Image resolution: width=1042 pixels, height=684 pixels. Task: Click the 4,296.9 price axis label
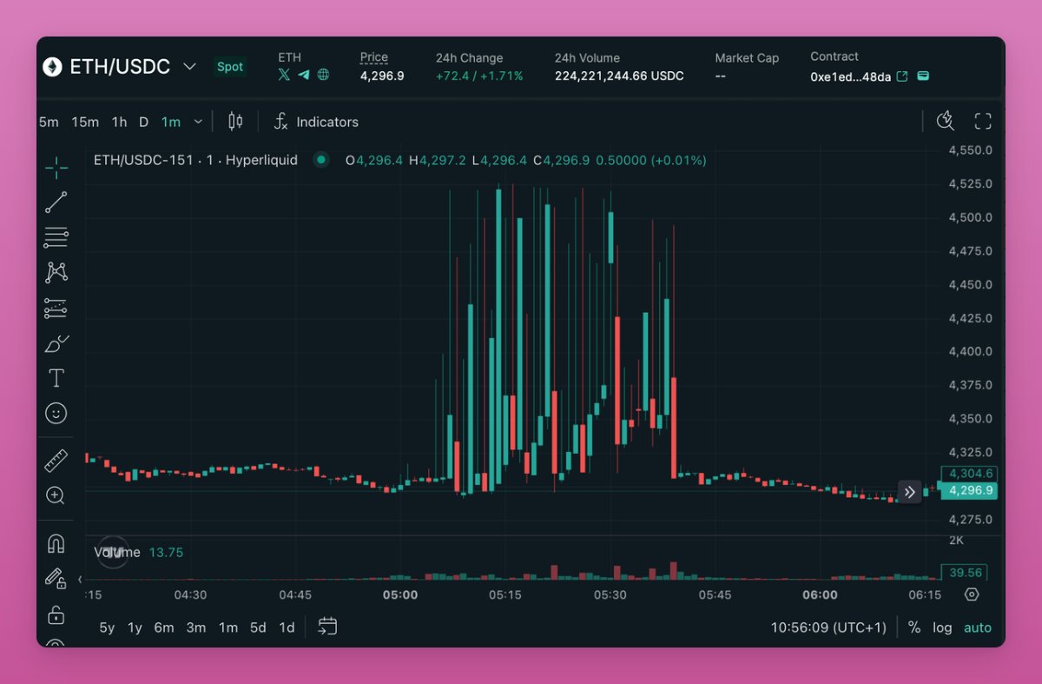[x=970, y=491]
